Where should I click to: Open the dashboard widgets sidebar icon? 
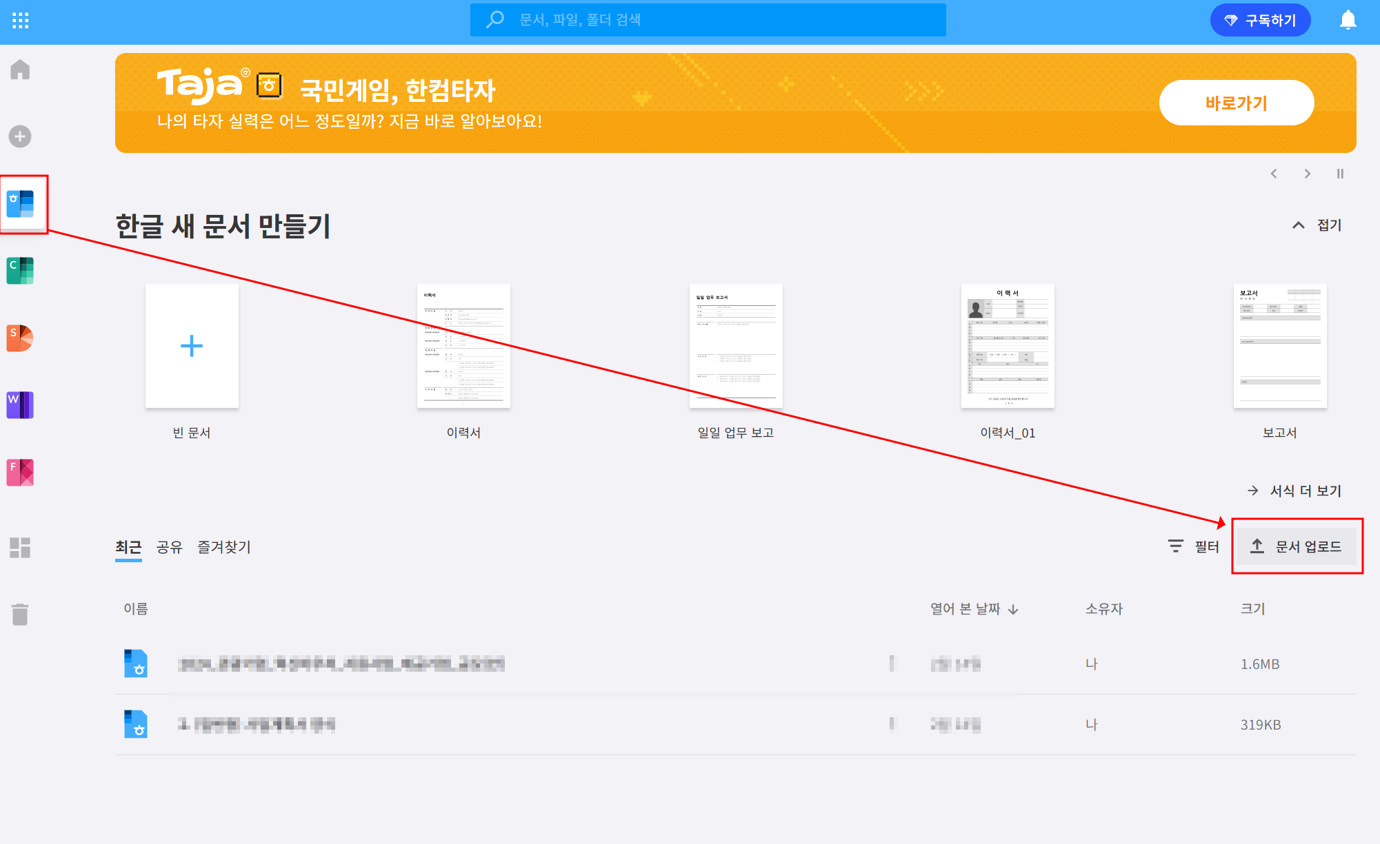click(x=20, y=548)
